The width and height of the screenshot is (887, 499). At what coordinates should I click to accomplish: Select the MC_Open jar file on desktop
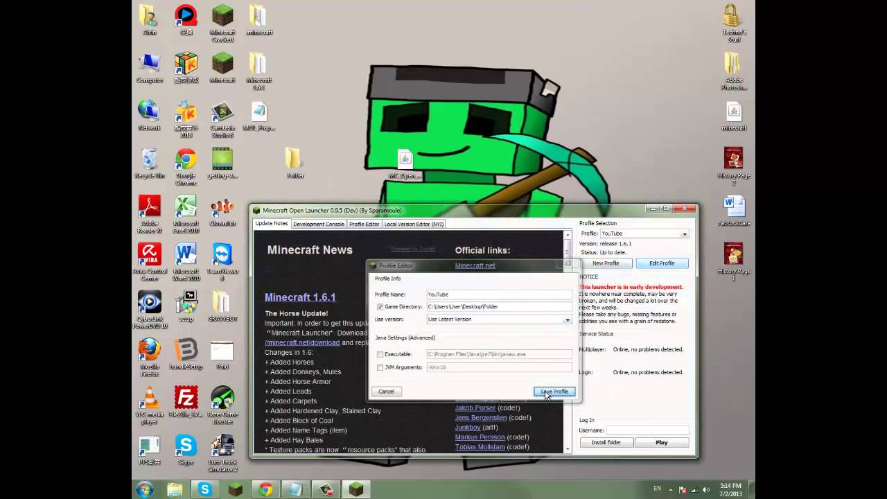405,164
